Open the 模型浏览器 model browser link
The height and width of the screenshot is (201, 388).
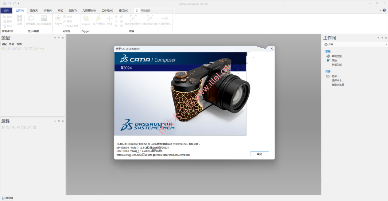click(338, 84)
